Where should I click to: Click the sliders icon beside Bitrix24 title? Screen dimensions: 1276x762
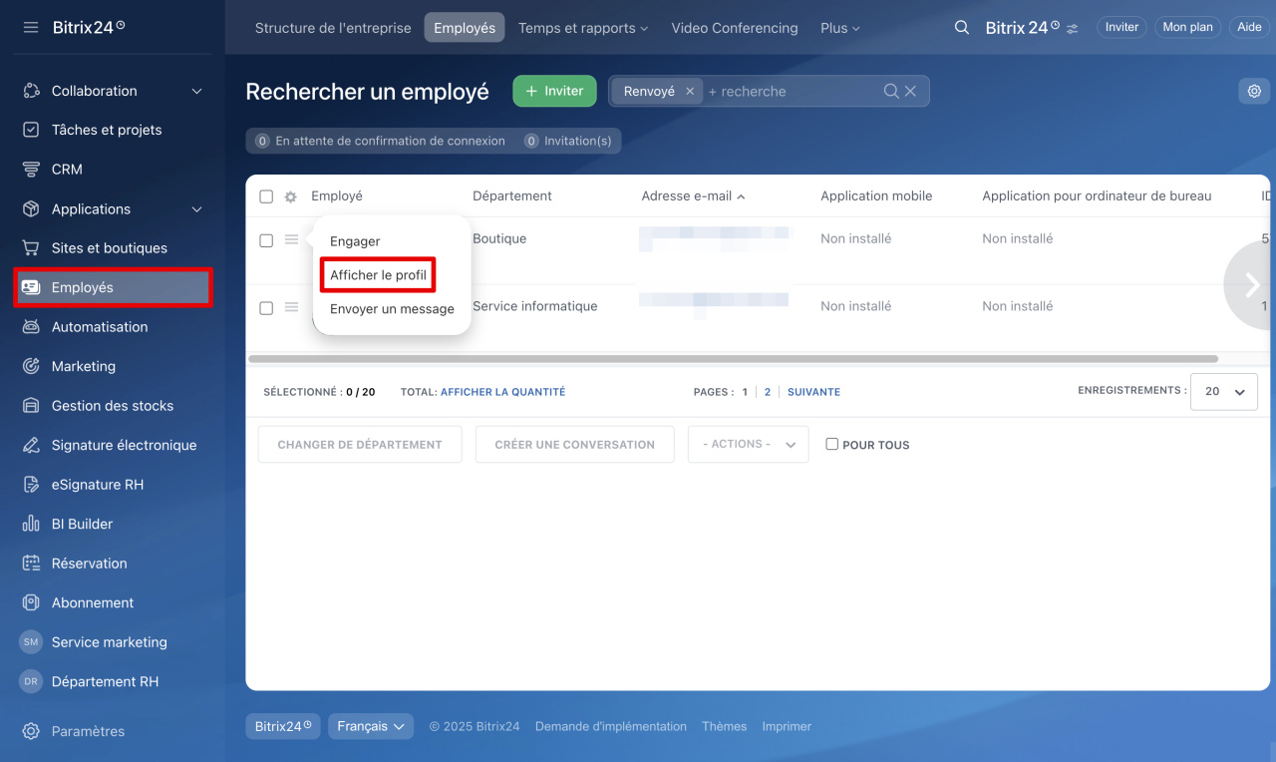(1072, 29)
